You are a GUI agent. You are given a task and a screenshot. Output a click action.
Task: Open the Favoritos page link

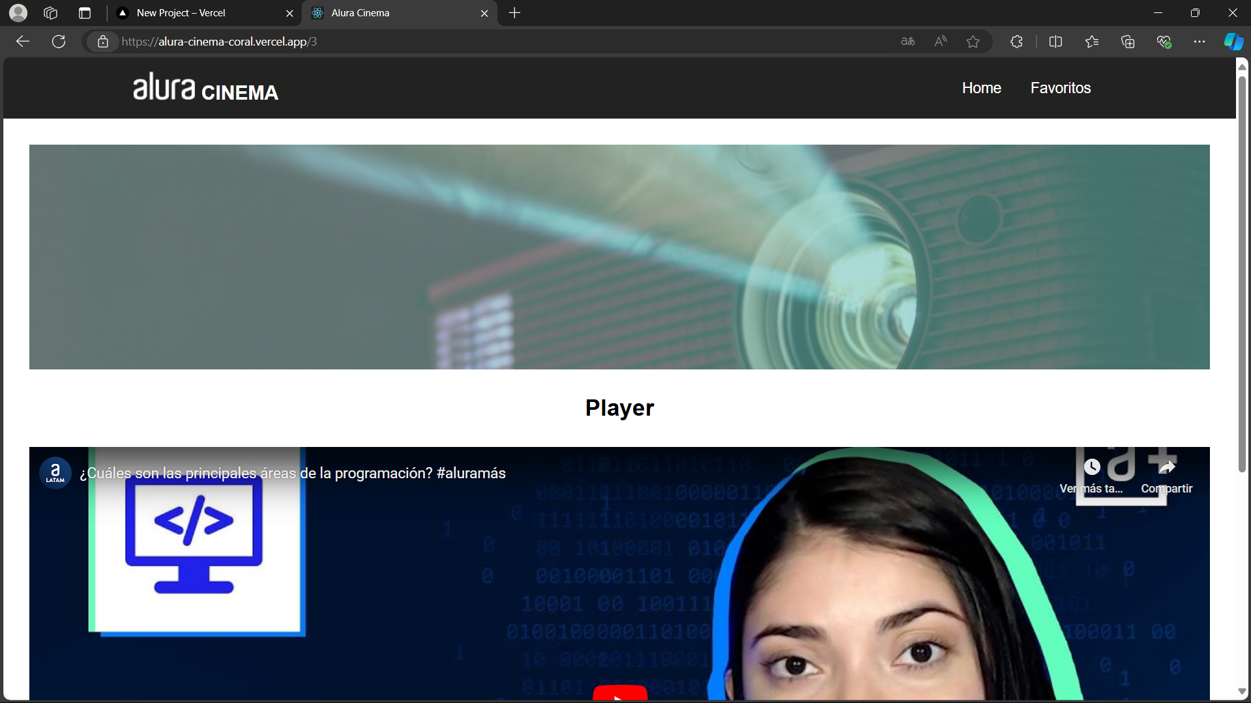point(1060,88)
